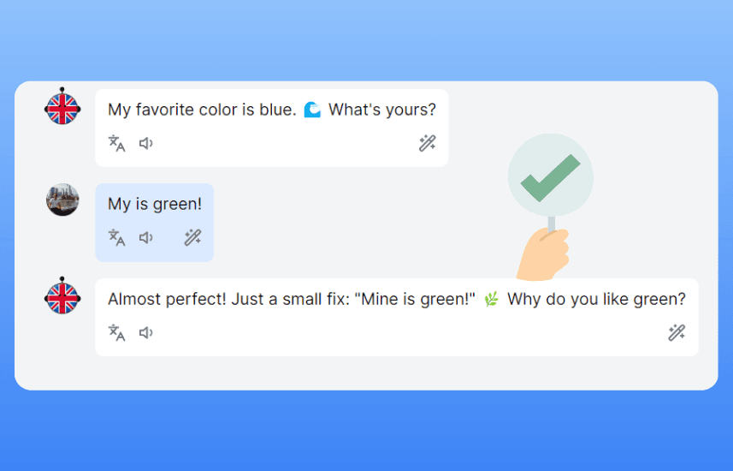This screenshot has height=471, width=733.
Task: Play audio for "Almost perfect!" message
Action: click(x=146, y=333)
